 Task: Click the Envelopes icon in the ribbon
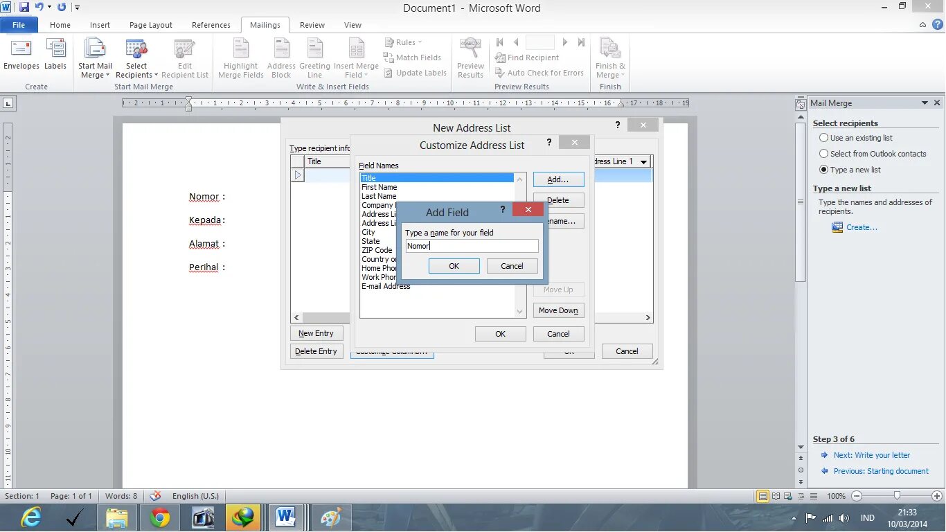(x=21, y=55)
